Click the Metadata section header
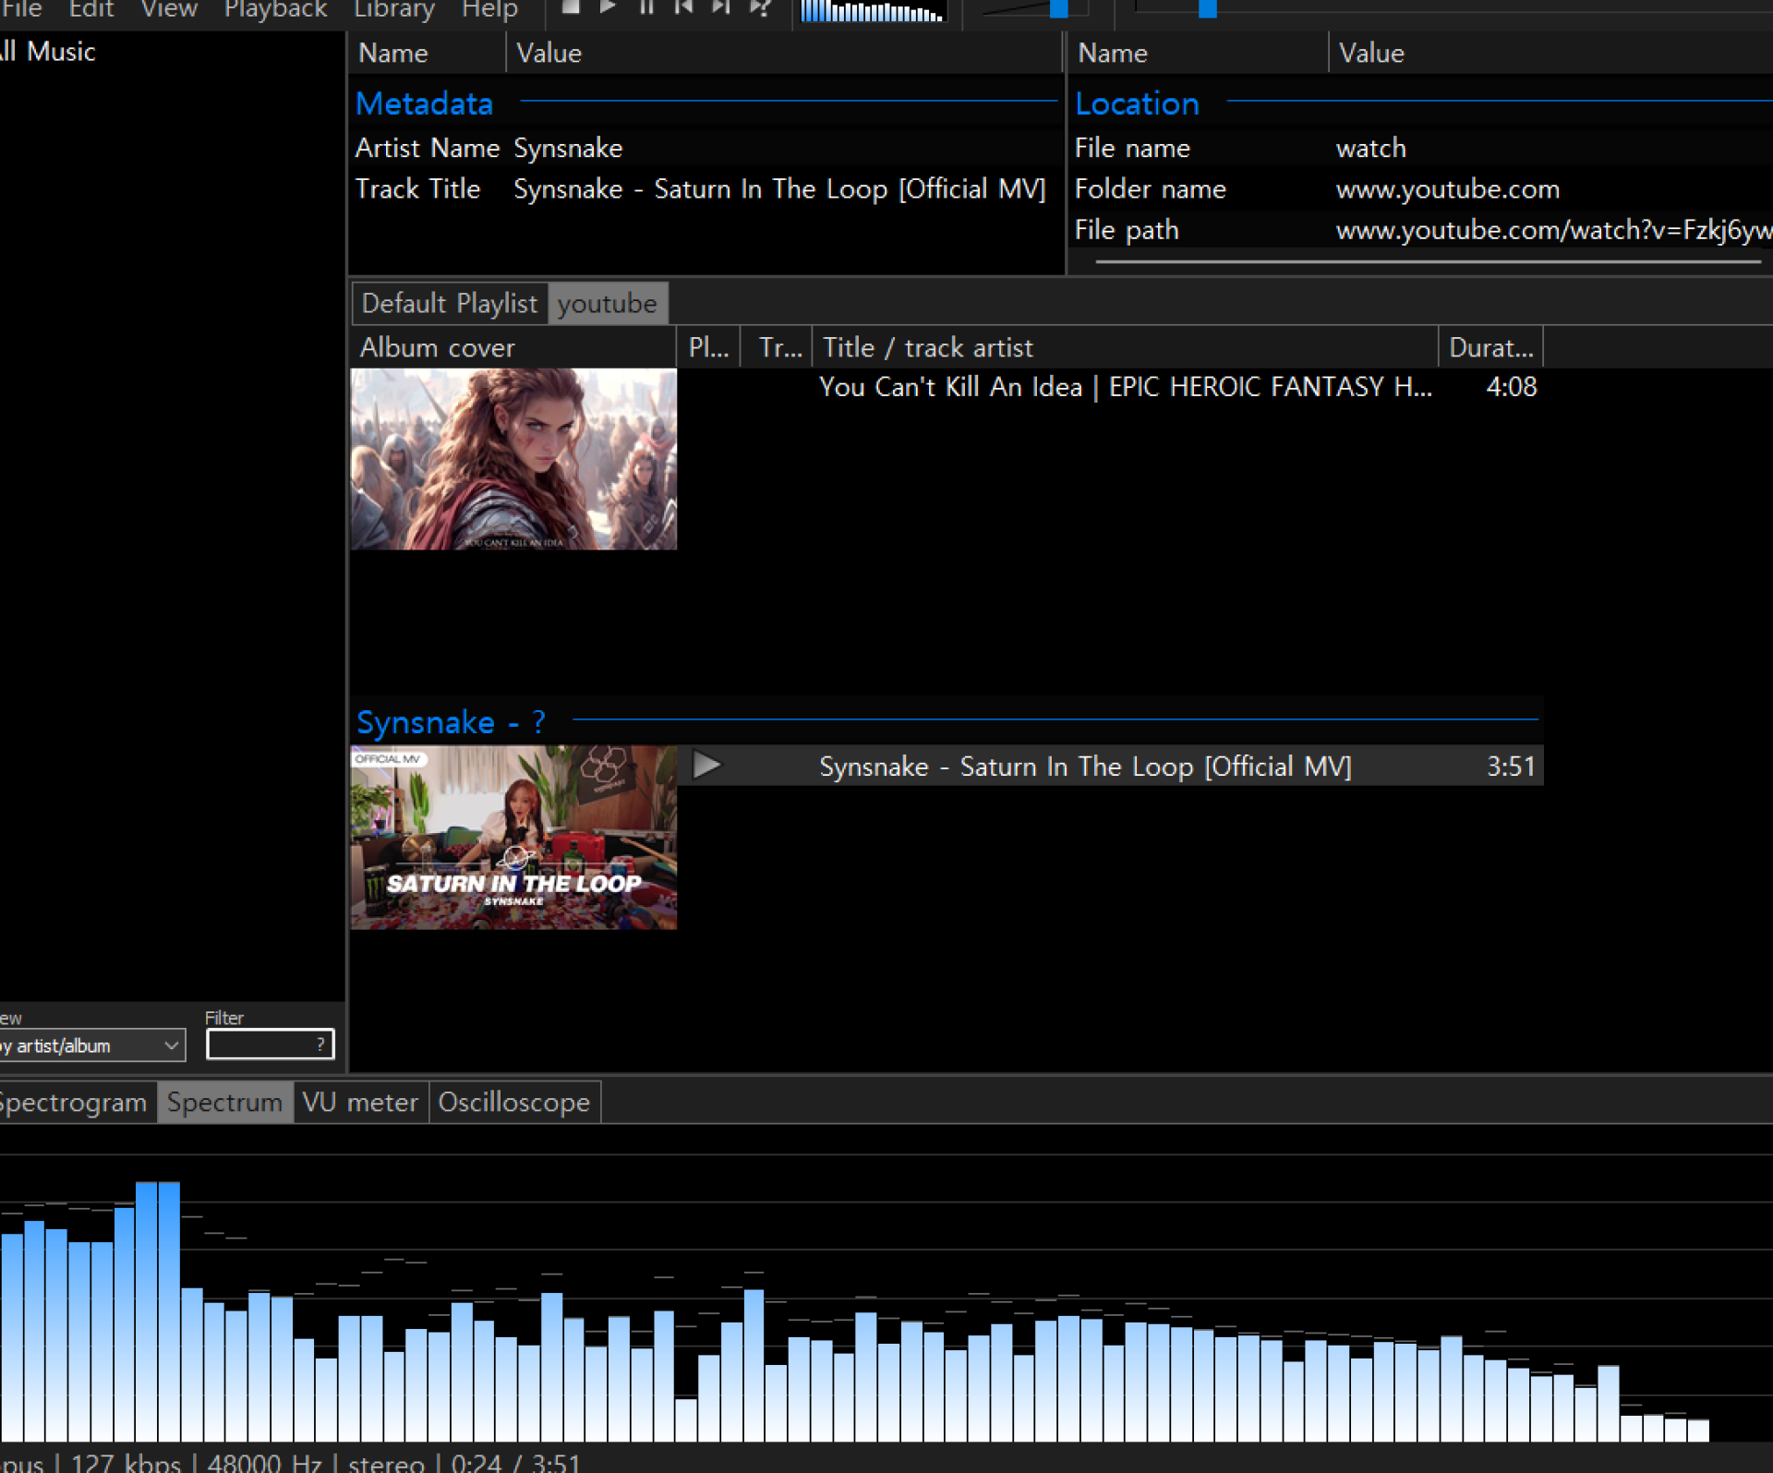Image resolution: width=1773 pixels, height=1473 pixels. coord(424,103)
